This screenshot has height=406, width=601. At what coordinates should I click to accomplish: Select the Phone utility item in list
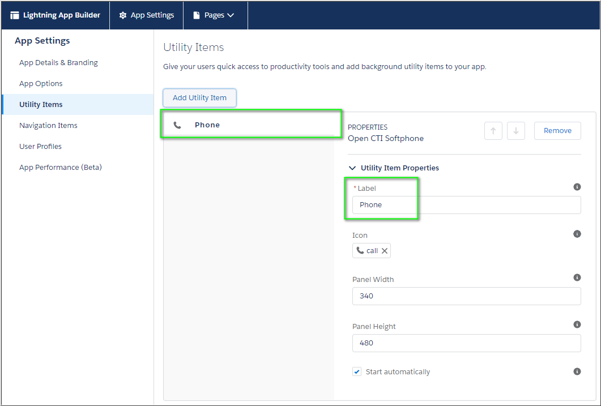click(x=249, y=125)
